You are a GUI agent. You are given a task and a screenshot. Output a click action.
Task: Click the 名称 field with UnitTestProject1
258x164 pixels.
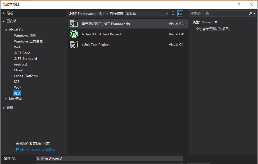109,159
